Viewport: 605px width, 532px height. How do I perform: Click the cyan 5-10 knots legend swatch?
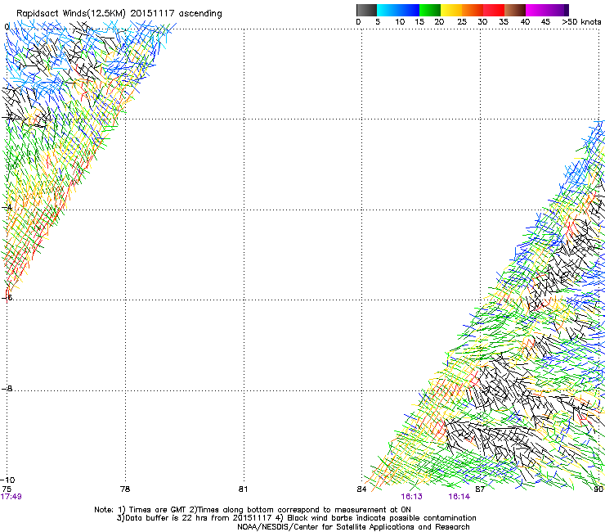click(x=388, y=10)
